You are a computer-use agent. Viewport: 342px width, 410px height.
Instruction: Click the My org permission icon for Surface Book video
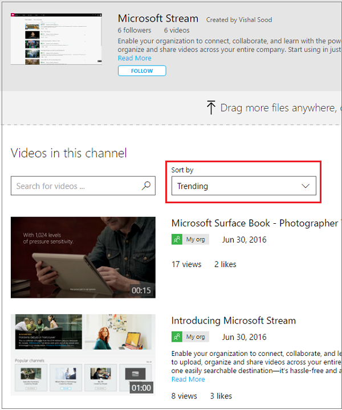pos(177,239)
